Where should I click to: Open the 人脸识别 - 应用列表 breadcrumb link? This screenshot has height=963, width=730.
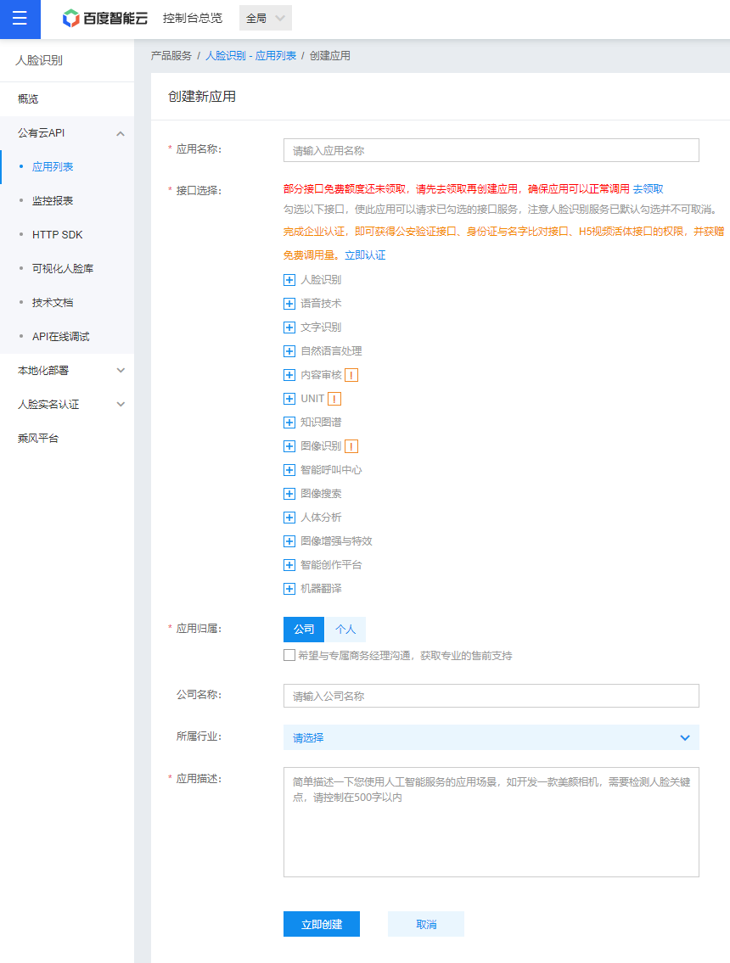pos(250,56)
